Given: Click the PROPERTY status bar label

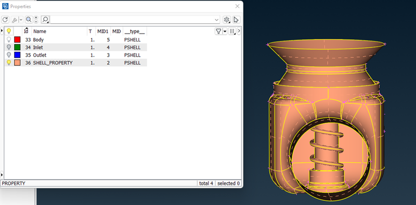Looking at the screenshot, I should pyautogui.click(x=14, y=183).
